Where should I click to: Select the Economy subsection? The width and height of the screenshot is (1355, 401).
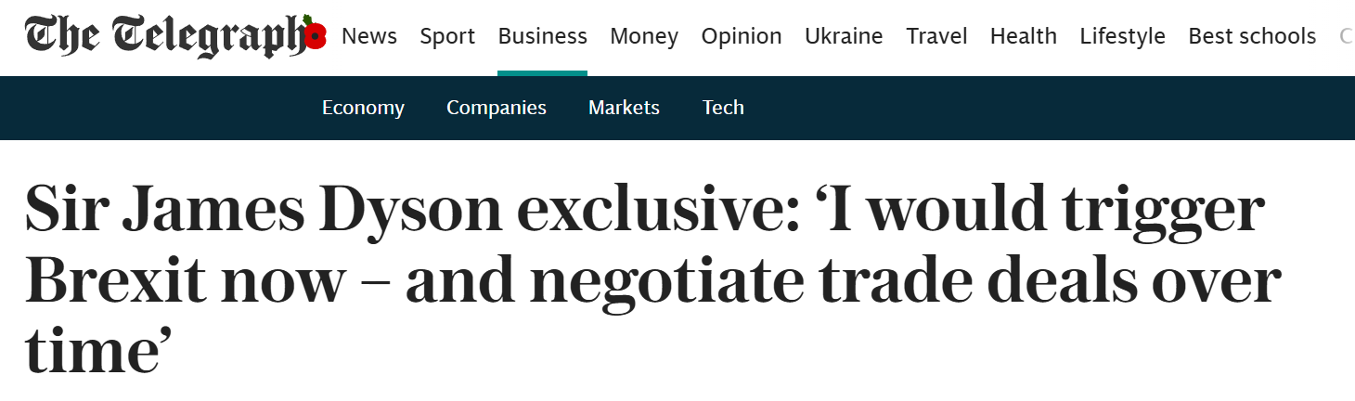(x=363, y=108)
